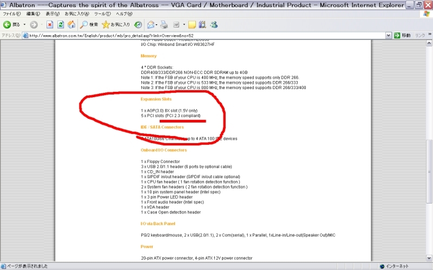Image resolution: width=433 pixels, height=270 pixels.
Task: Click the 'PS/2 keyboard/mouse' back panel line
Action: tap(238, 235)
